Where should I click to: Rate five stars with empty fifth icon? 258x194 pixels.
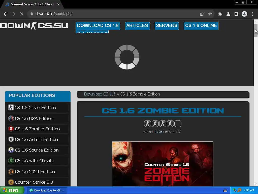click(x=178, y=124)
